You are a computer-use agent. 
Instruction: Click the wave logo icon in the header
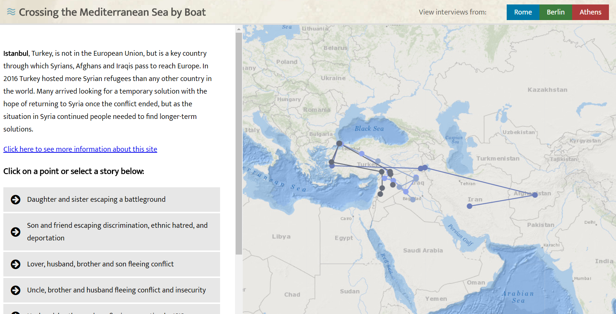[x=11, y=12]
